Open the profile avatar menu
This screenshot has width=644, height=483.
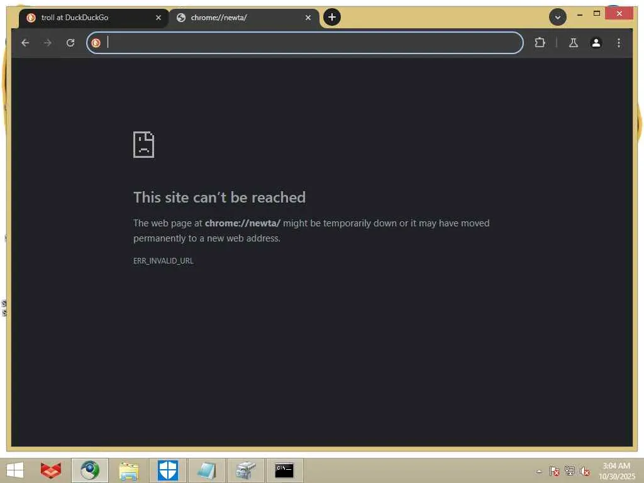pos(596,43)
